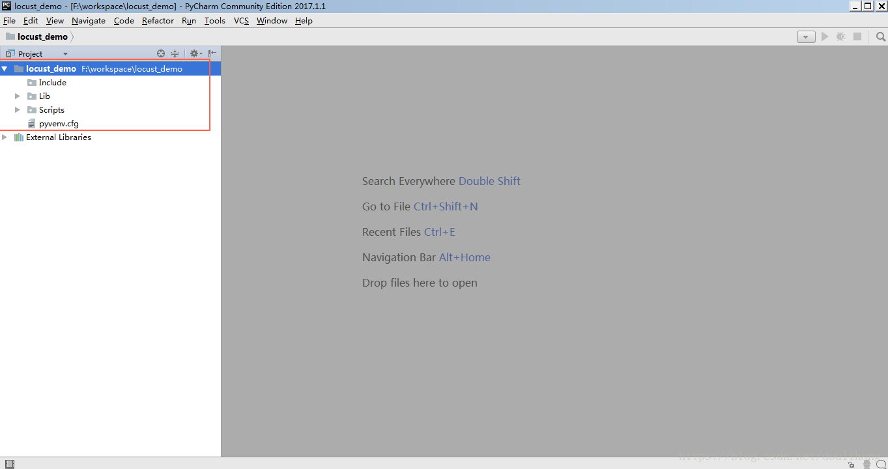Hide the Project tool window with the arrow icon

point(212,53)
